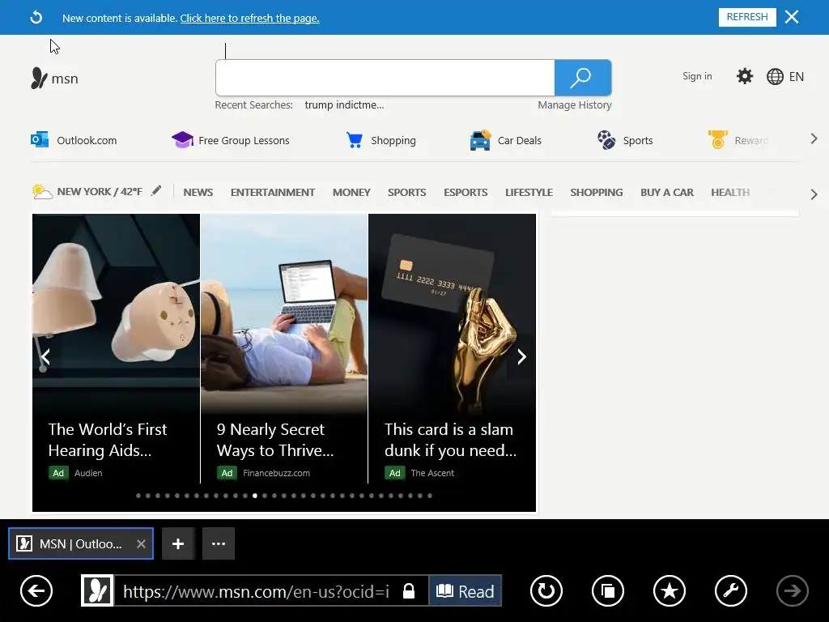829x622 pixels.
Task: Click the security padlock icon
Action: (409, 590)
